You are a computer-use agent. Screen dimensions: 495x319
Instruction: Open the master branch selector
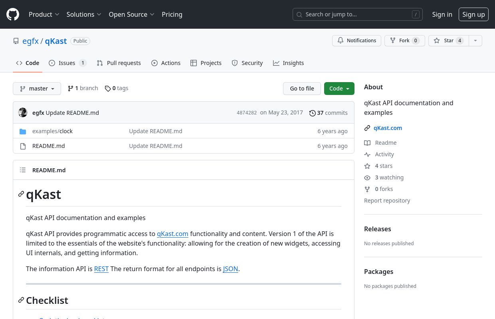[37, 89]
